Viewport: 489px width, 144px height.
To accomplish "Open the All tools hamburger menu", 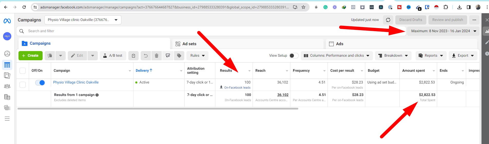I will [7, 118].
